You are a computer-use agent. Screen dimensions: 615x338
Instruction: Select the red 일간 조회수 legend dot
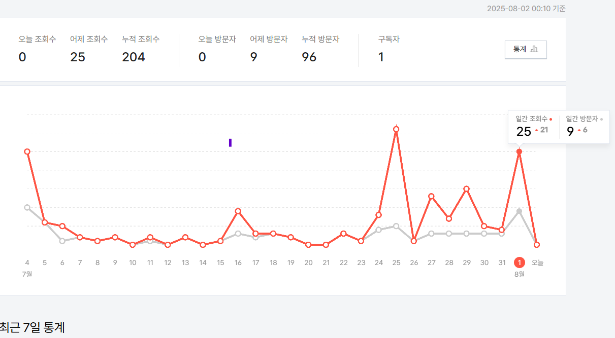[551, 118]
